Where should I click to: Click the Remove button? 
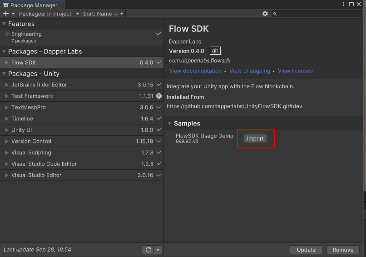(x=342, y=250)
